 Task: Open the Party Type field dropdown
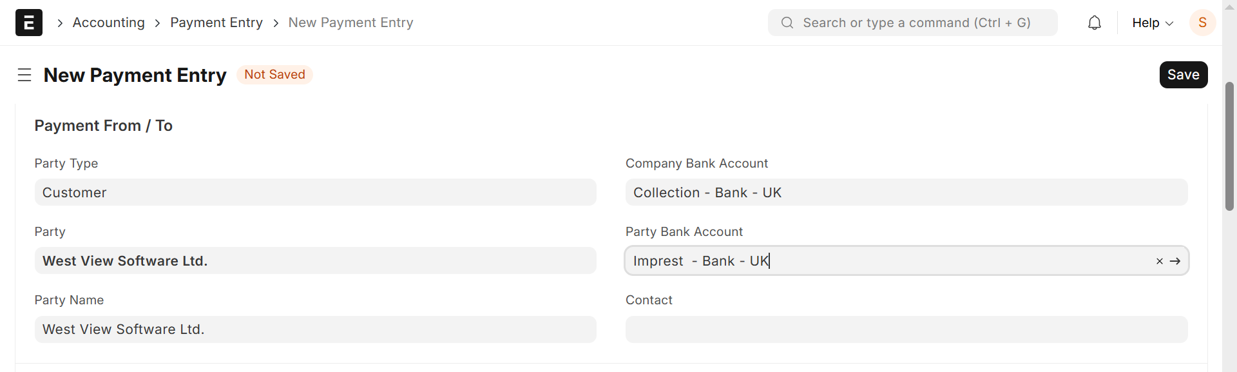[x=315, y=193]
